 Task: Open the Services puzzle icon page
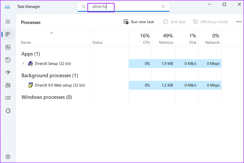tap(8, 111)
